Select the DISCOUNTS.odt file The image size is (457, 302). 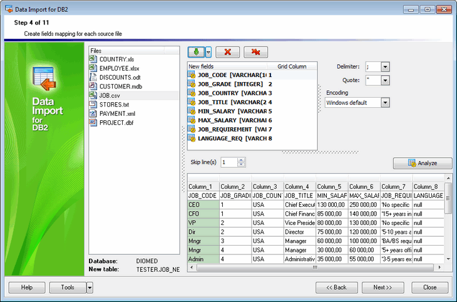[x=121, y=77]
